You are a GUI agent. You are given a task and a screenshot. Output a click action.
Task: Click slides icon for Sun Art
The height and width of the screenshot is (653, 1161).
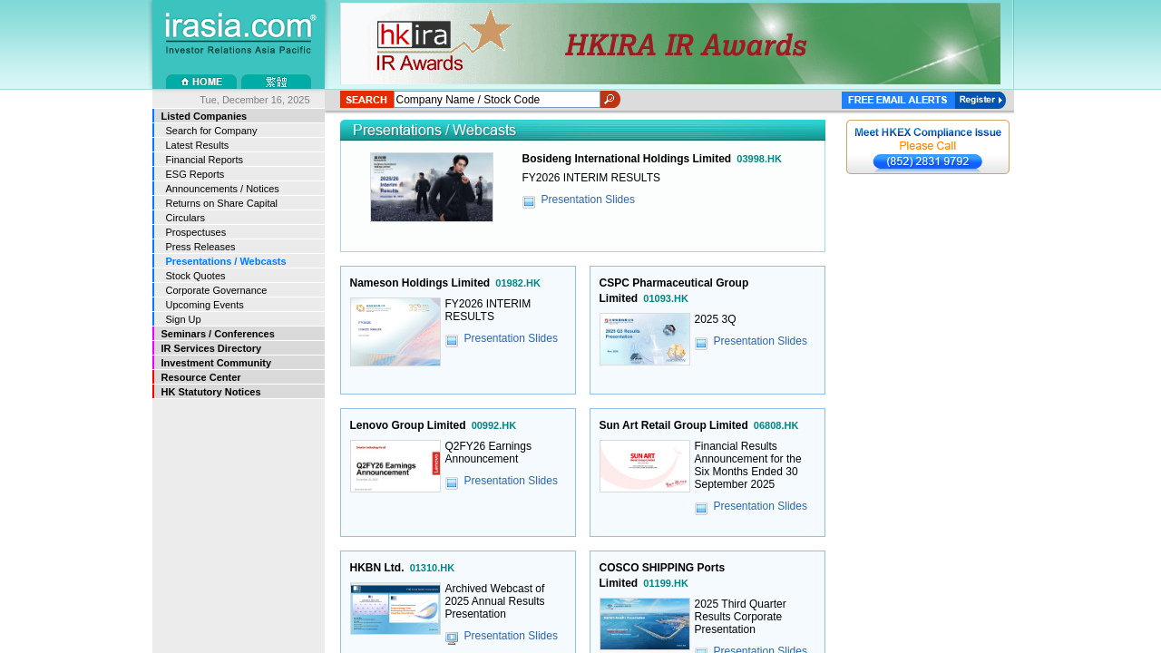coord(701,508)
